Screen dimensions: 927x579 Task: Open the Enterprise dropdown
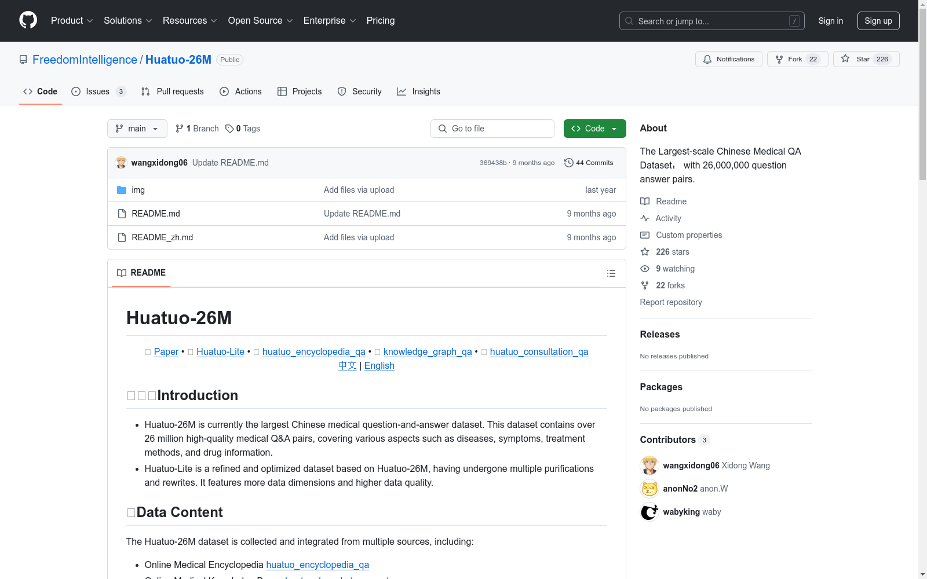pos(330,20)
